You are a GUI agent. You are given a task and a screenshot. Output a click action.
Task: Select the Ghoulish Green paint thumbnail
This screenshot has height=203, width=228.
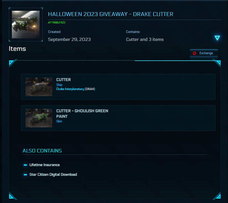tap(39, 118)
